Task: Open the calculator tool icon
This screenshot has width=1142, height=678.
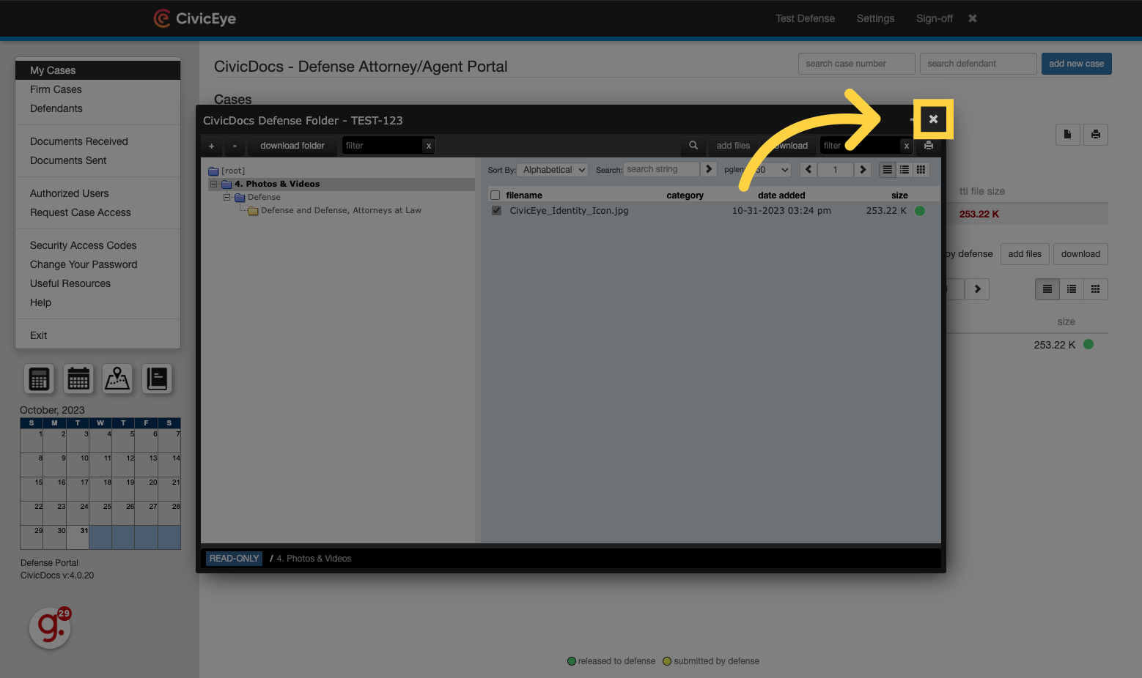Action: coord(39,379)
